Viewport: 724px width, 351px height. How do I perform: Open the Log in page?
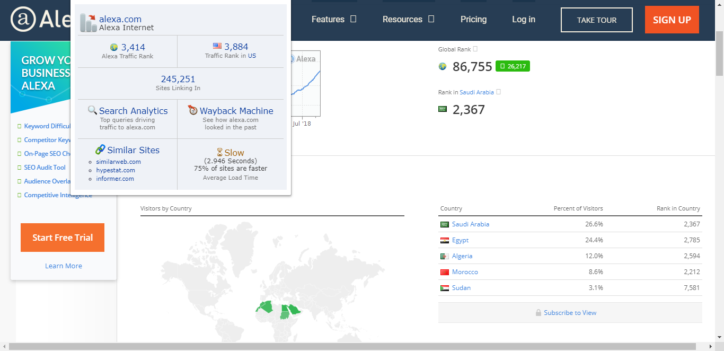pos(524,19)
